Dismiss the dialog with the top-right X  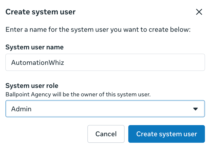pyautogui.click(x=199, y=12)
